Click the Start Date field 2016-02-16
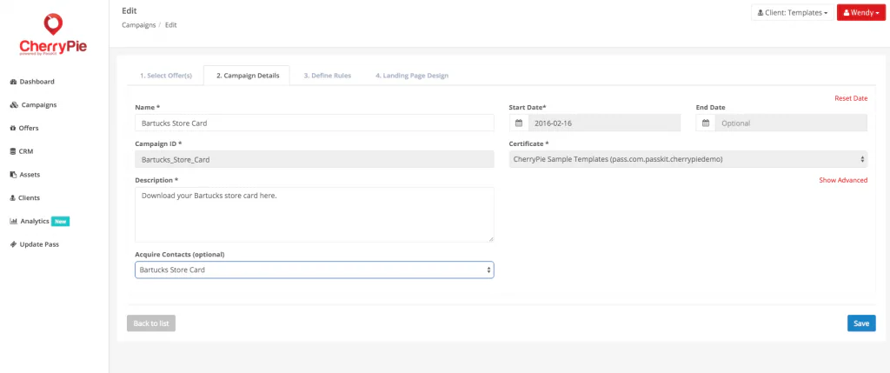This screenshot has width=890, height=373. click(604, 123)
